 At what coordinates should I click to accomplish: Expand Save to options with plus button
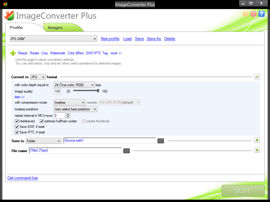tap(257, 140)
